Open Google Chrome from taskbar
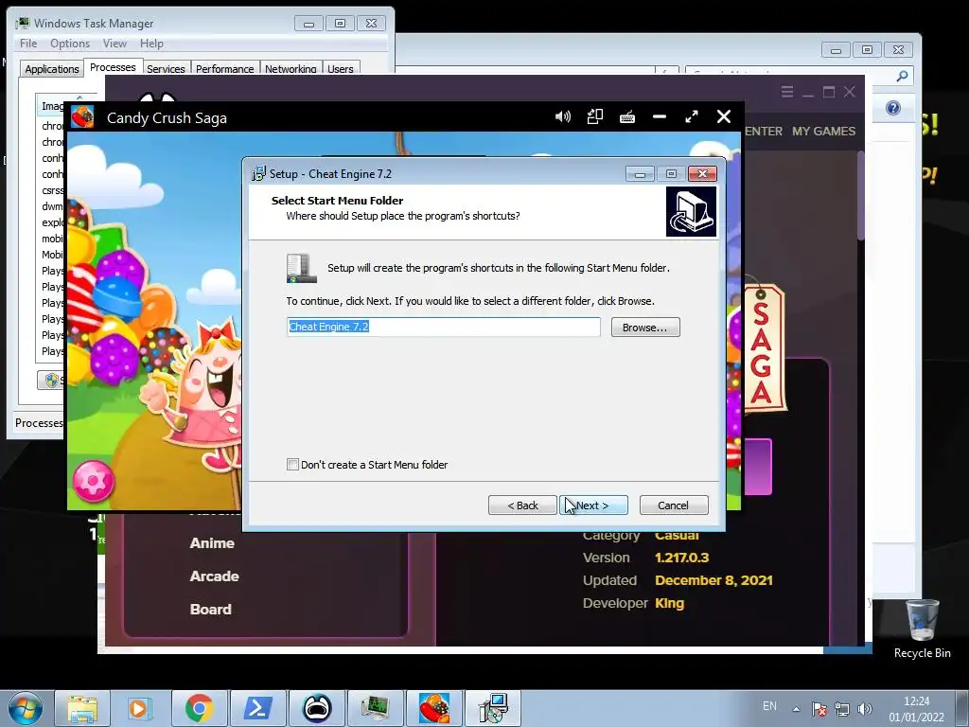The width and height of the screenshot is (969, 727). pyautogui.click(x=199, y=708)
